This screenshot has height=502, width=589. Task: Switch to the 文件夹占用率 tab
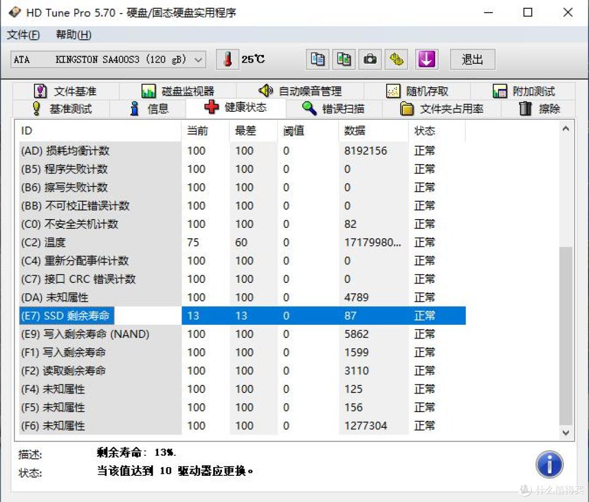(441, 108)
